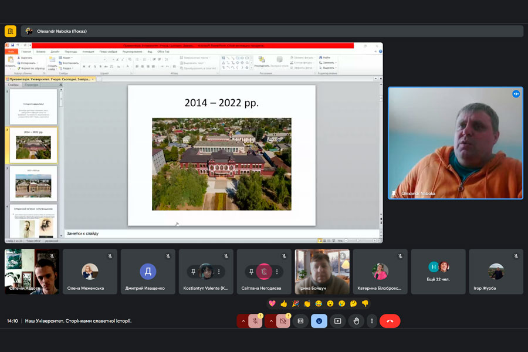The image size is (528, 352).
Task: Send the thumbs down reaction
Action: coord(365,303)
